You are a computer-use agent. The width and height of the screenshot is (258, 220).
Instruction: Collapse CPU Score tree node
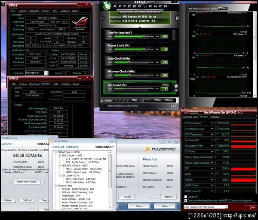pyautogui.click(x=60, y=176)
